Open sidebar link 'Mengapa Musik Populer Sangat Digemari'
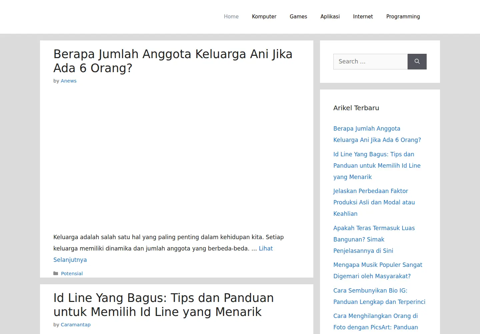Screen dimensions: 480x334 click(x=378, y=271)
